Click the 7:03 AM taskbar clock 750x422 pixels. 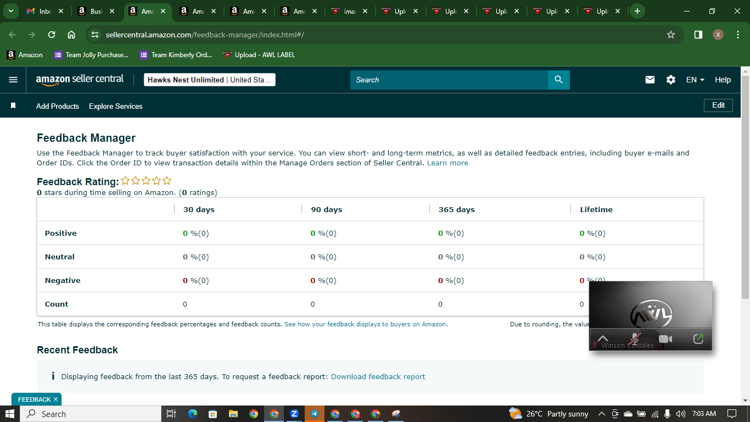(704, 414)
